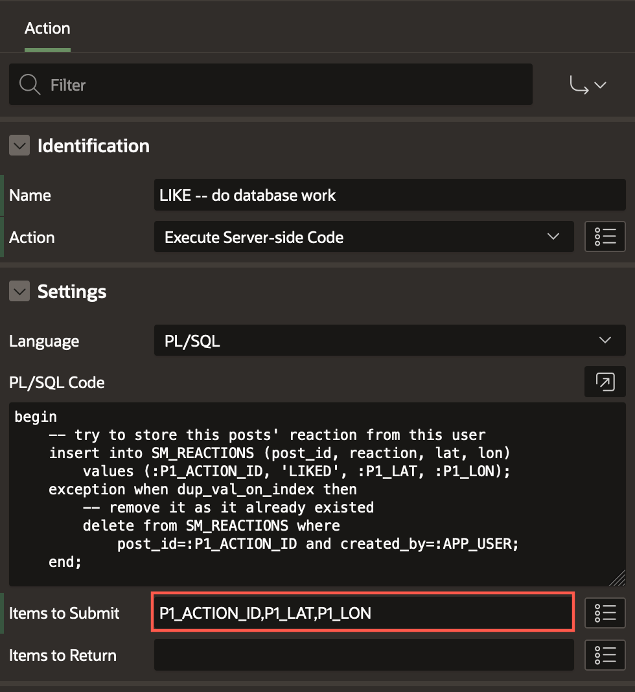Open the Go to Group arrow menu

click(x=587, y=85)
